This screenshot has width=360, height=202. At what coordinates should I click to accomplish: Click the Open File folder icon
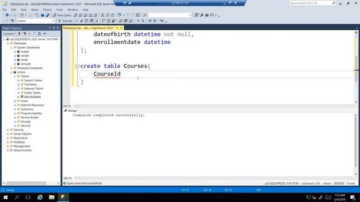tap(37, 15)
